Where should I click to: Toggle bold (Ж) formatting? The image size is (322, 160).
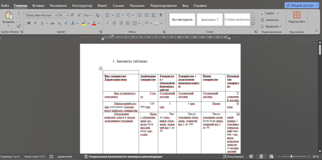point(29,23)
